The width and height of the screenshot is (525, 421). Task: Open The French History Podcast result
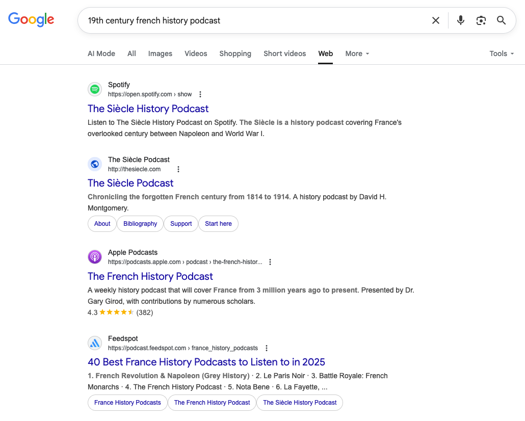click(x=150, y=276)
